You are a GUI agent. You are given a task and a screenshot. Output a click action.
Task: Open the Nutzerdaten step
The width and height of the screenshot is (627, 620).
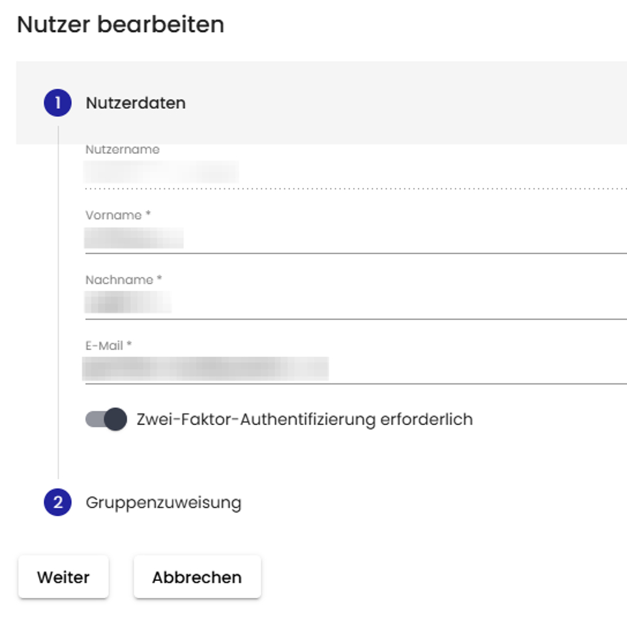pos(136,103)
